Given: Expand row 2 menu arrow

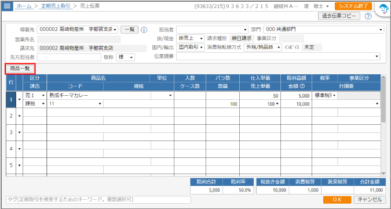Looking at the screenshot, I should pyautogui.click(x=20, y=116).
